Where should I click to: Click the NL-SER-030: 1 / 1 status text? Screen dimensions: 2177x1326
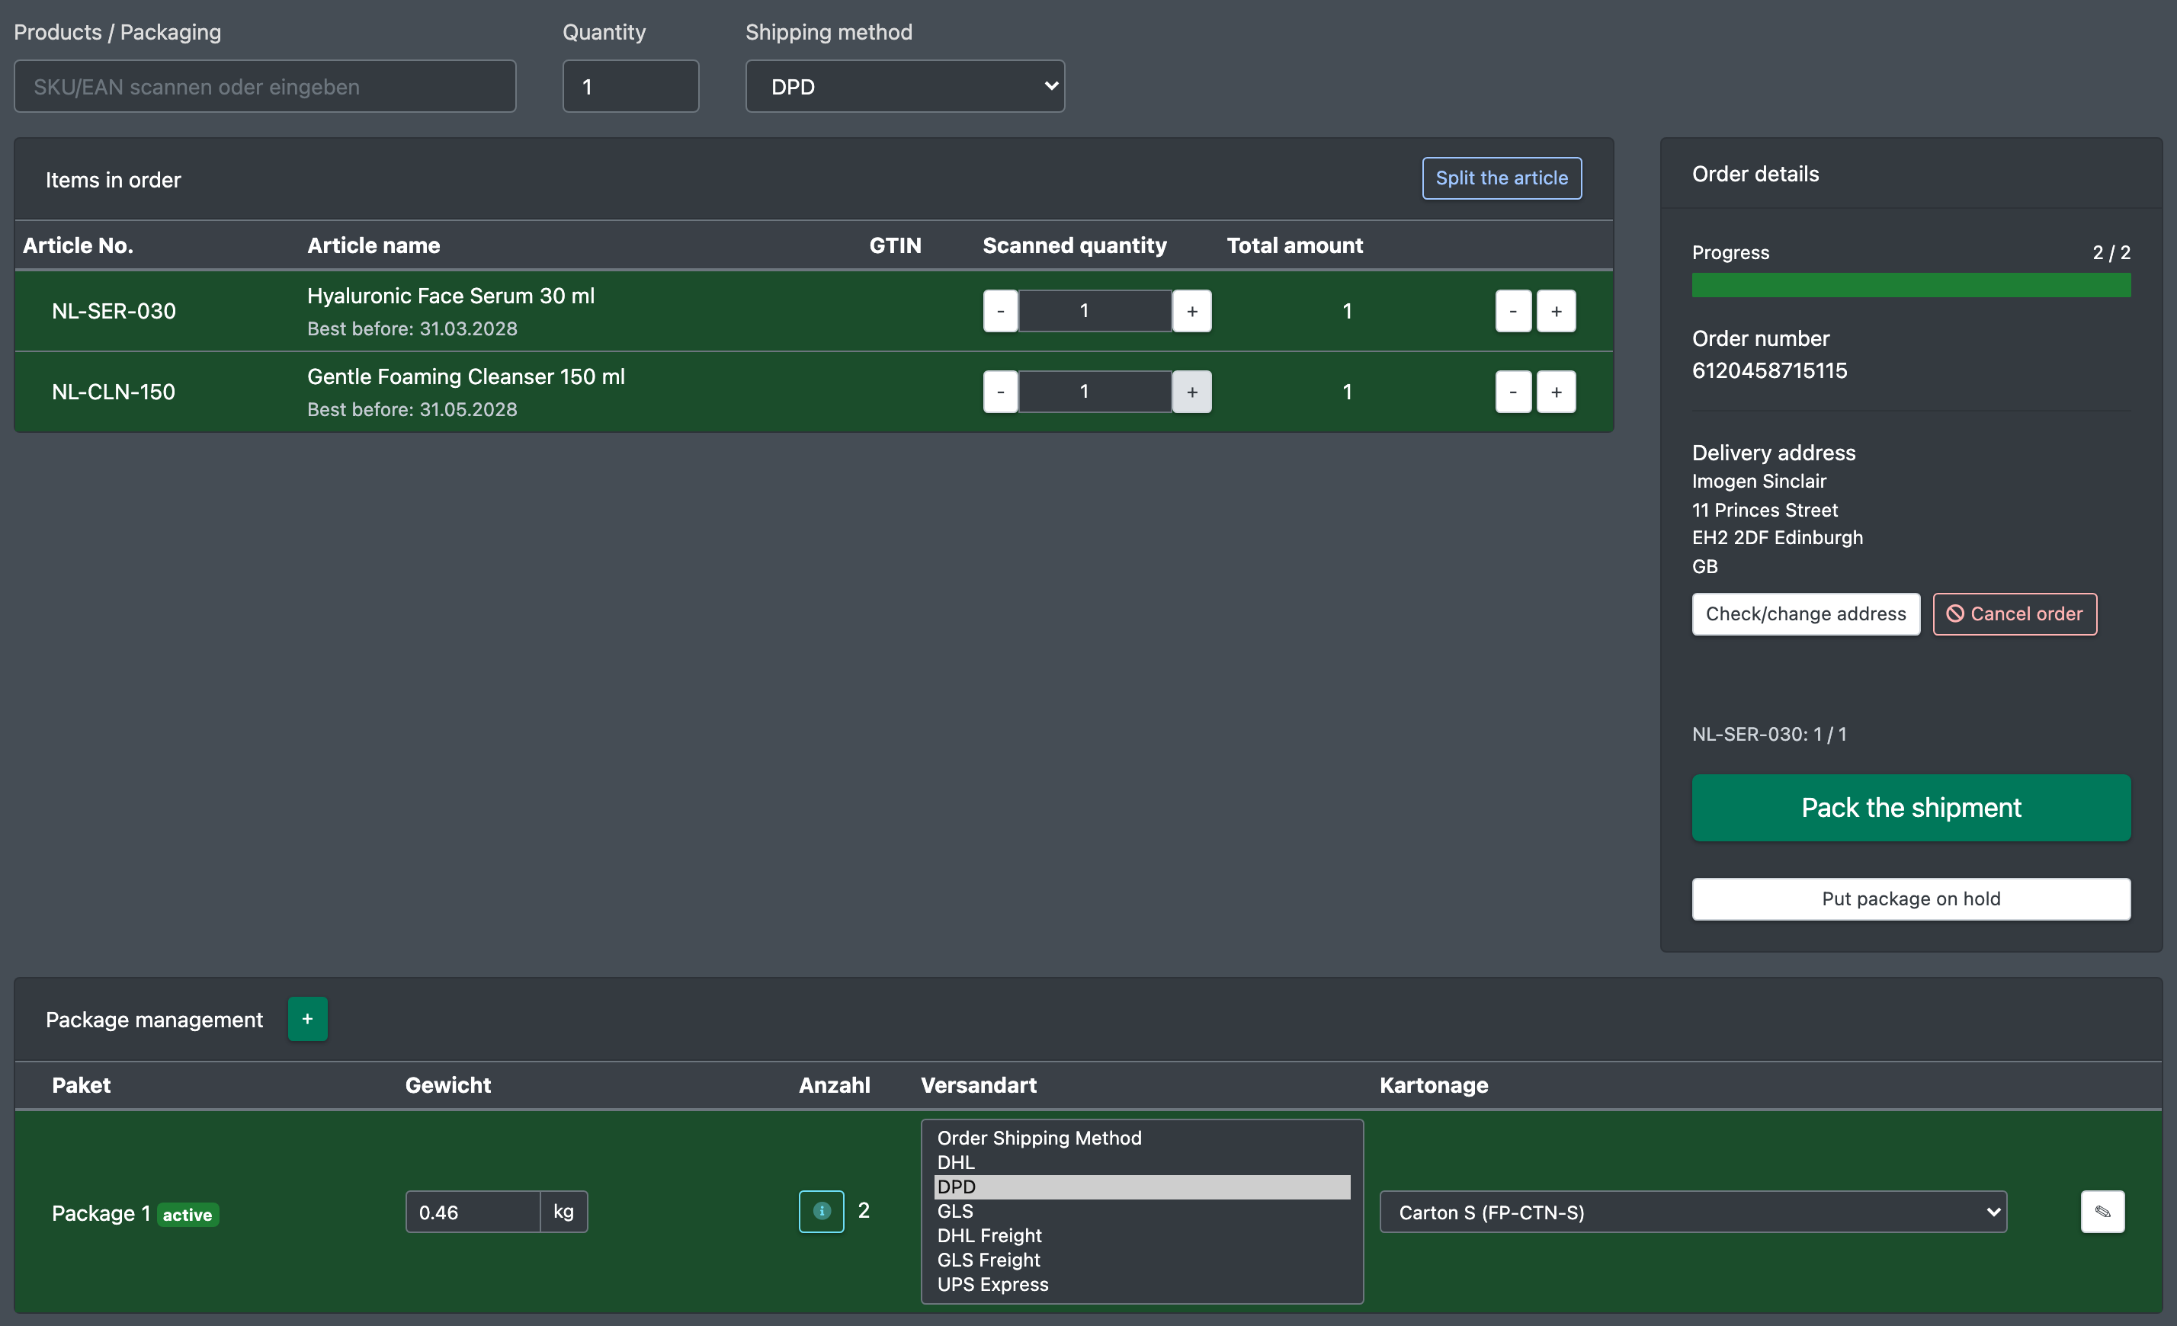tap(1768, 734)
